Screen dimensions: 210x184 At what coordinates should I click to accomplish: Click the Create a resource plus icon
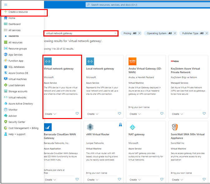pyautogui.click(x=6, y=12)
